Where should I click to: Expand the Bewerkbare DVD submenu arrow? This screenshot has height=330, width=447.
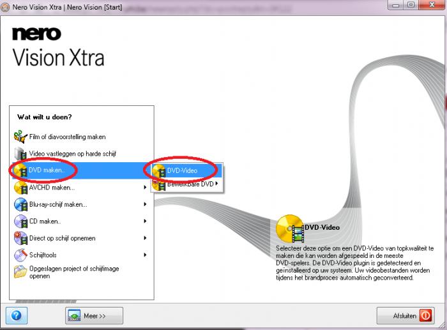click(216, 184)
